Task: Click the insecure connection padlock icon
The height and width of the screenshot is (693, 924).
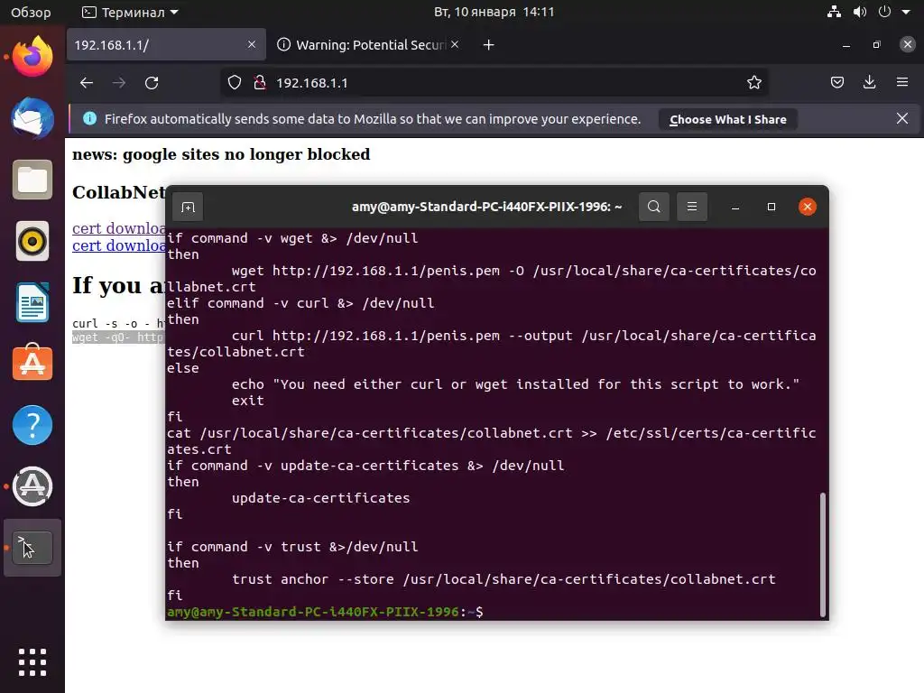Action: pyautogui.click(x=259, y=83)
